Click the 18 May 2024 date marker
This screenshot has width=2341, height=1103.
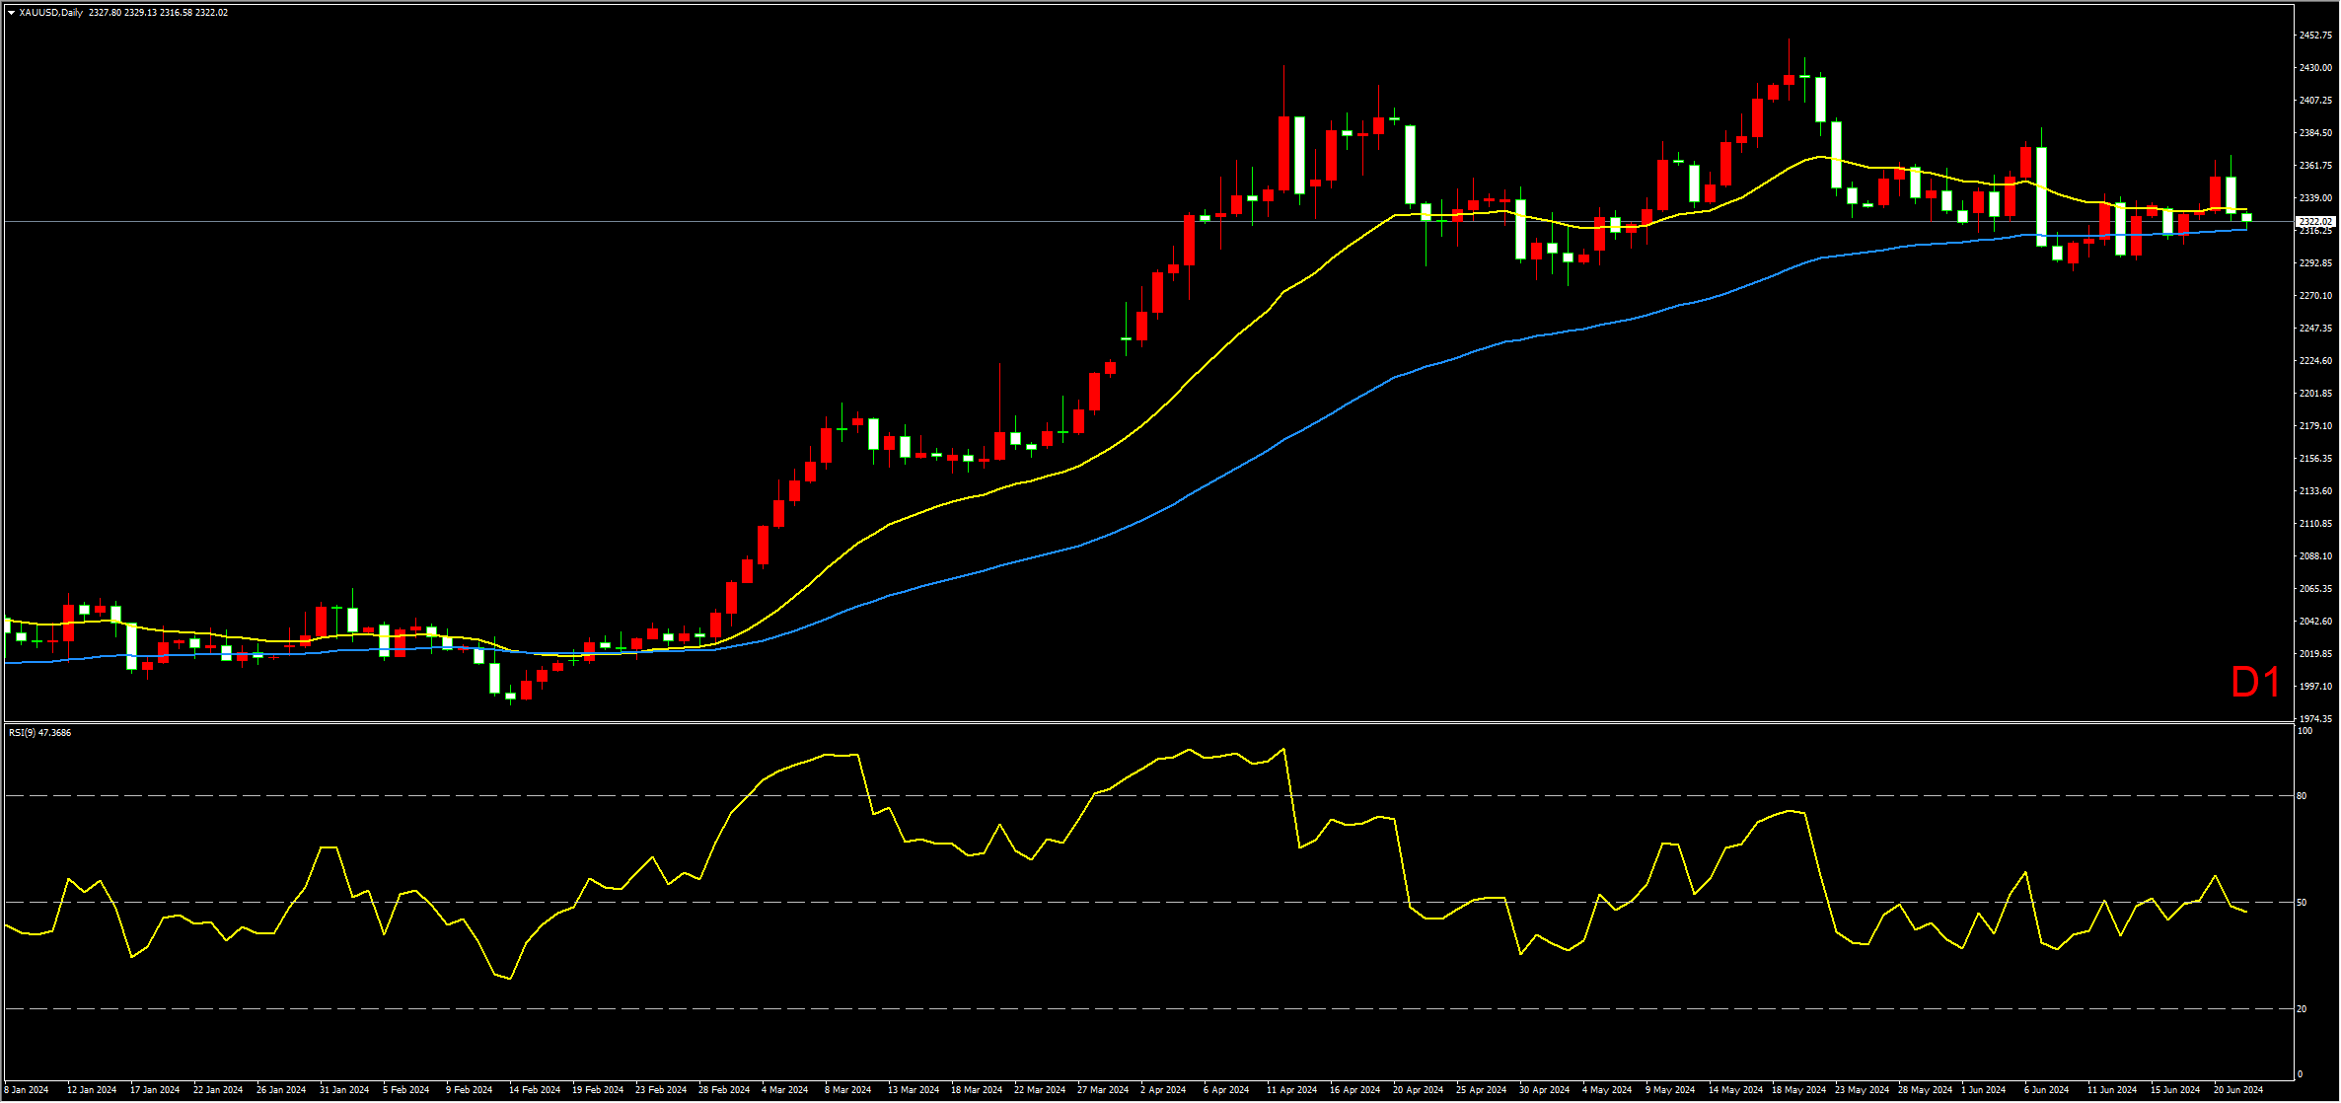click(x=1798, y=1090)
